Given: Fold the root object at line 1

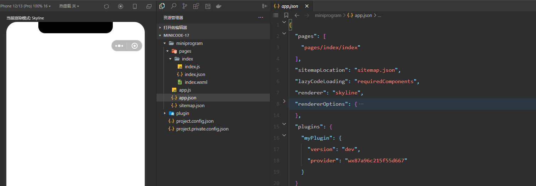Looking at the screenshot, I should click(284, 22).
